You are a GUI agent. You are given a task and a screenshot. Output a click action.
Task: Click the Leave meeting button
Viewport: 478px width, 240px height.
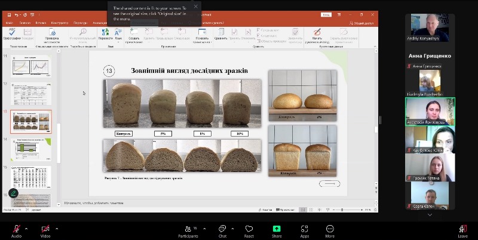(462, 229)
